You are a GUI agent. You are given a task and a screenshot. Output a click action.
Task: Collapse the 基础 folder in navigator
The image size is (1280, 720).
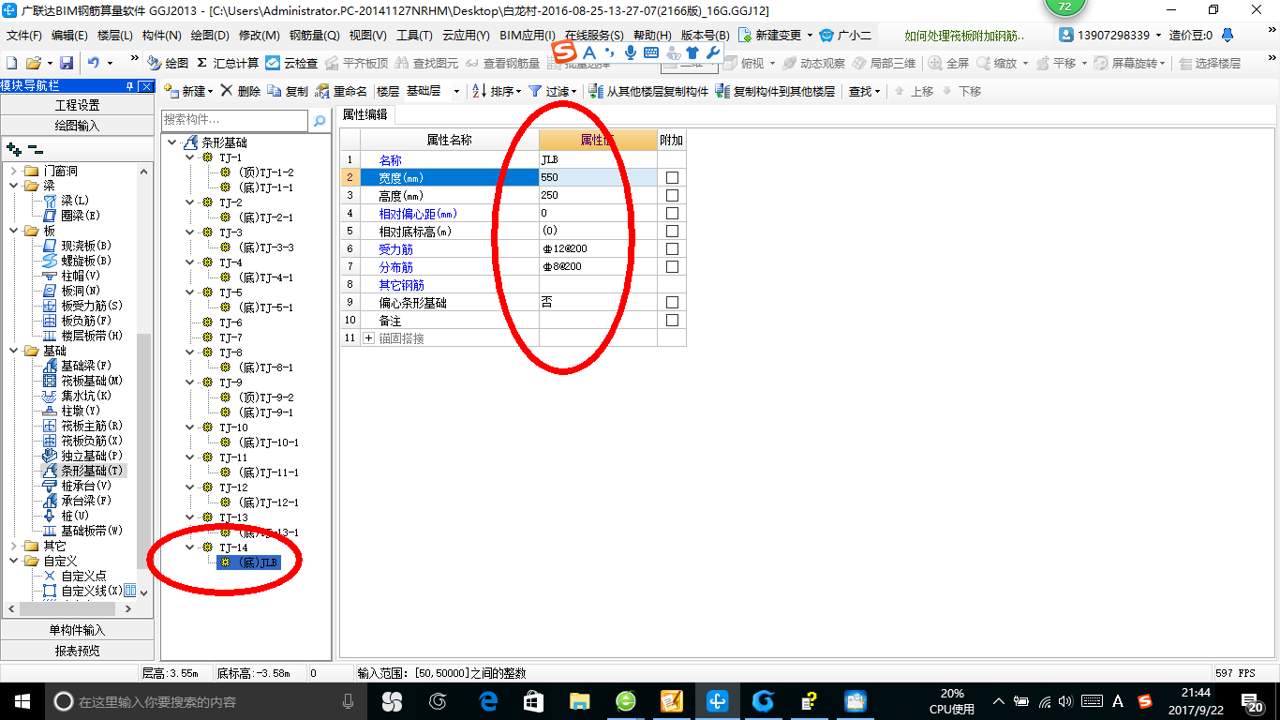tap(13, 351)
